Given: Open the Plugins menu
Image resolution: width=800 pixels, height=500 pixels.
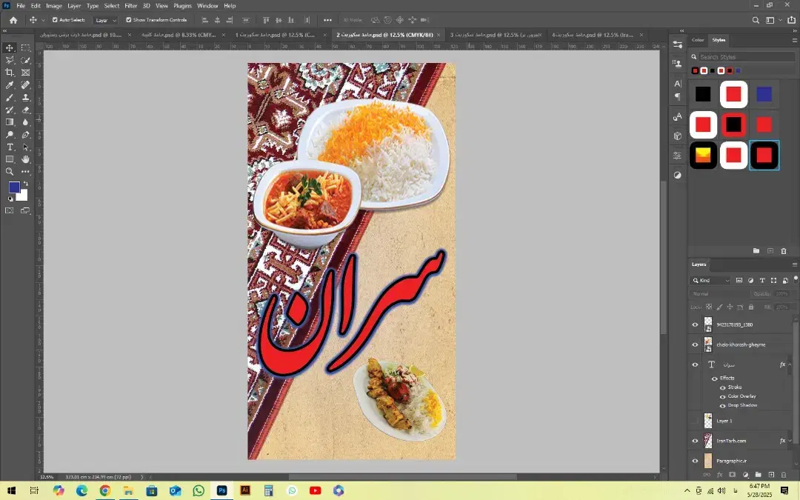Looking at the screenshot, I should tap(182, 6).
